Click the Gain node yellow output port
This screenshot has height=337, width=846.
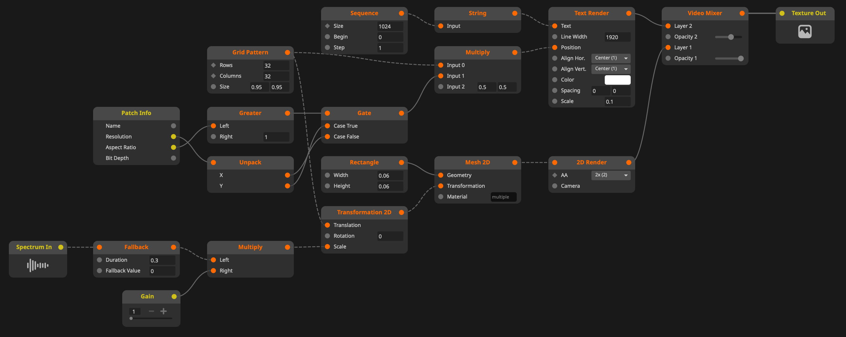click(174, 296)
